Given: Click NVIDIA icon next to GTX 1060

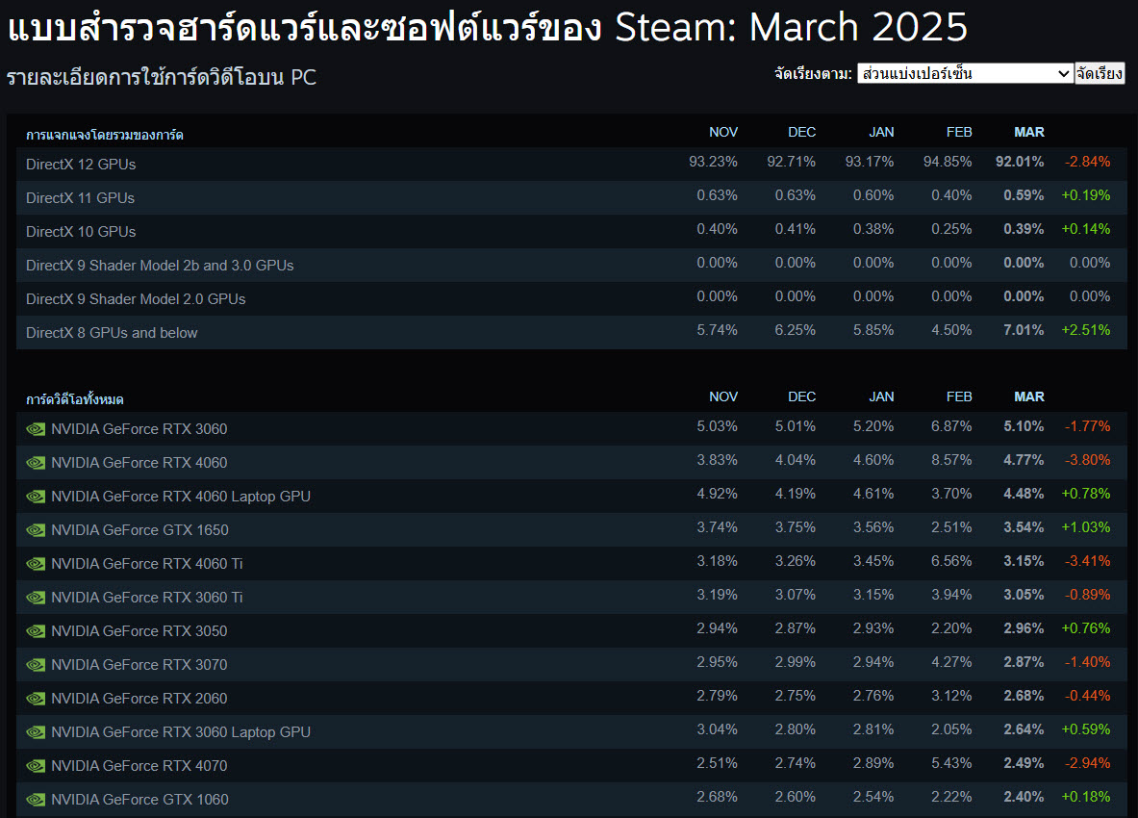Looking at the screenshot, I should tap(36, 800).
